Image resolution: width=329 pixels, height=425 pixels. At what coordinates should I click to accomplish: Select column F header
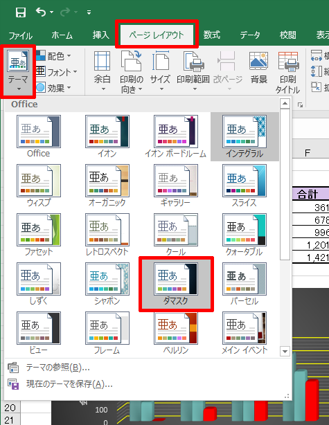pyautogui.click(x=310, y=154)
